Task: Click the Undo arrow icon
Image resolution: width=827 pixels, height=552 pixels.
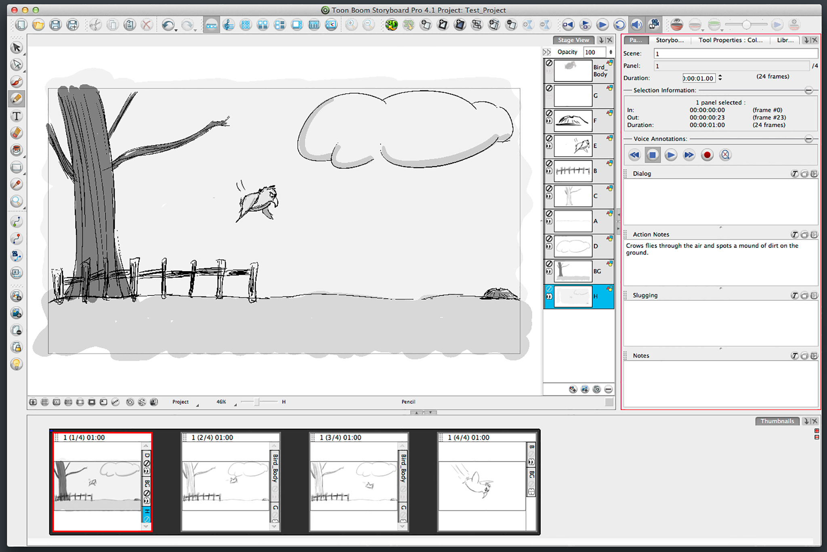Action: pyautogui.click(x=168, y=25)
